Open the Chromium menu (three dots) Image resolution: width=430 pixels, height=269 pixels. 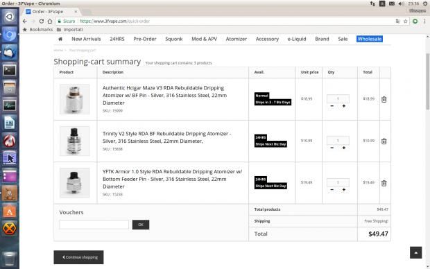424,21
